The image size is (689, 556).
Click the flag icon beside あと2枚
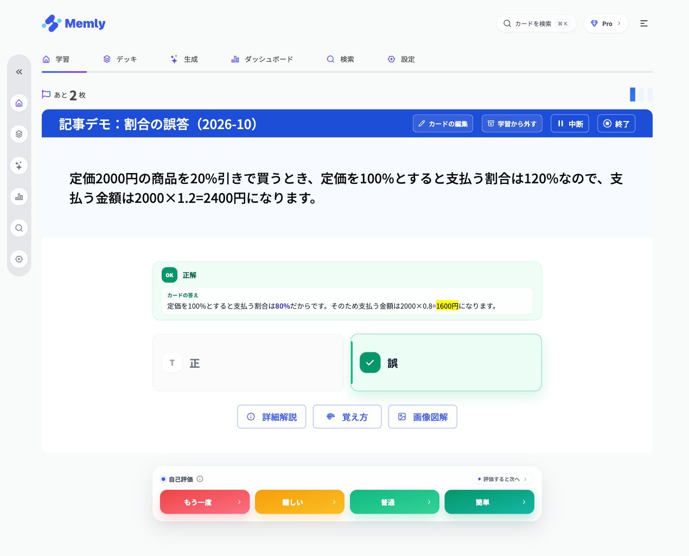click(46, 94)
